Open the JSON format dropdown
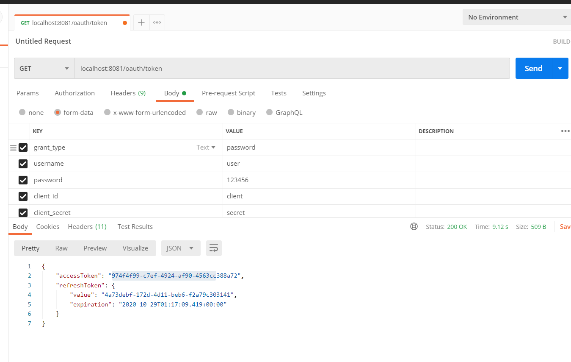 pos(181,248)
